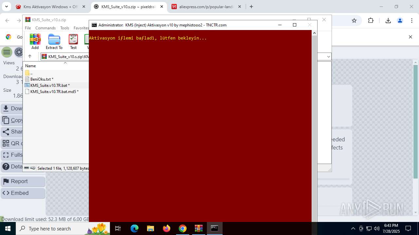The height and width of the screenshot is (235, 419).
Task: Open a new Chrome tab
Action: pos(251,7)
